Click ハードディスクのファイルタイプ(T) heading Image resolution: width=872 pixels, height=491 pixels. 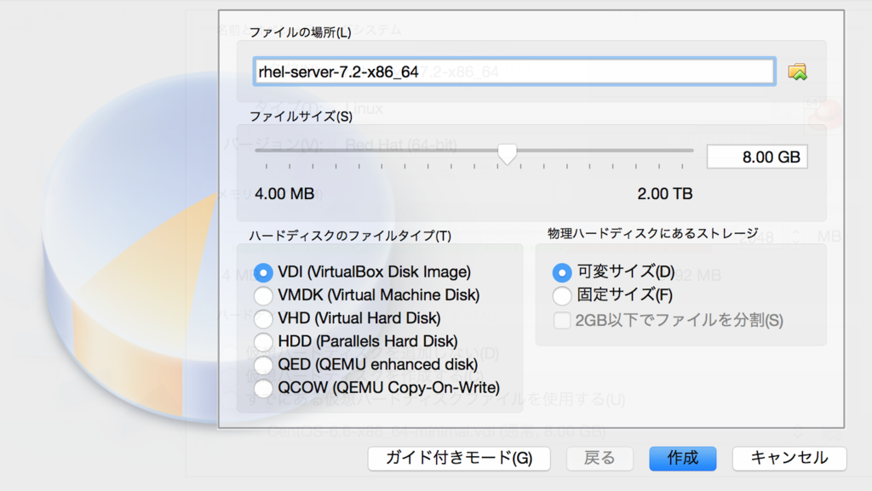coord(350,236)
